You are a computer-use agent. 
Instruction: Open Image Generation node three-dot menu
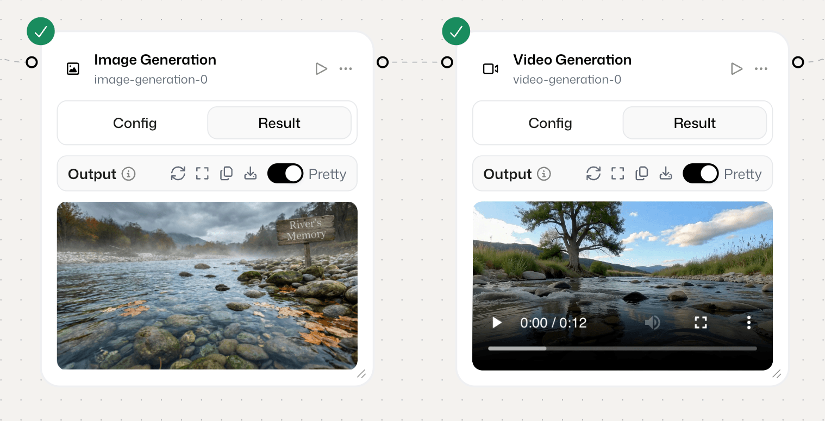(x=346, y=69)
